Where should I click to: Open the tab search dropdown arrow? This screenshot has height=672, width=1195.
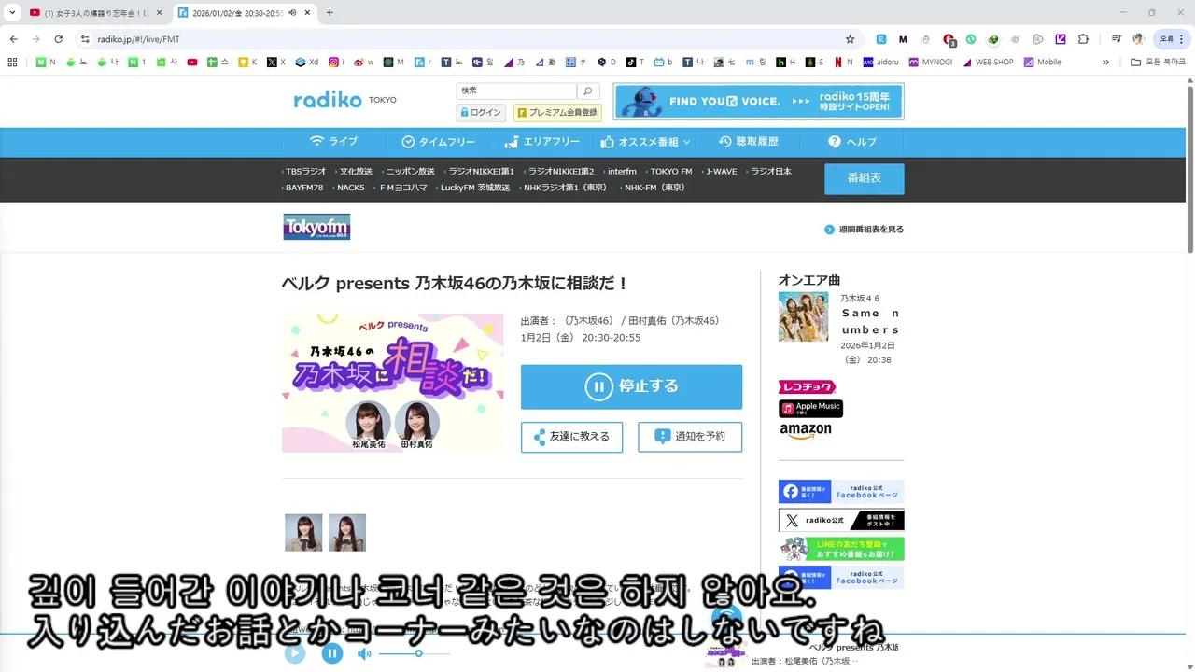point(11,13)
